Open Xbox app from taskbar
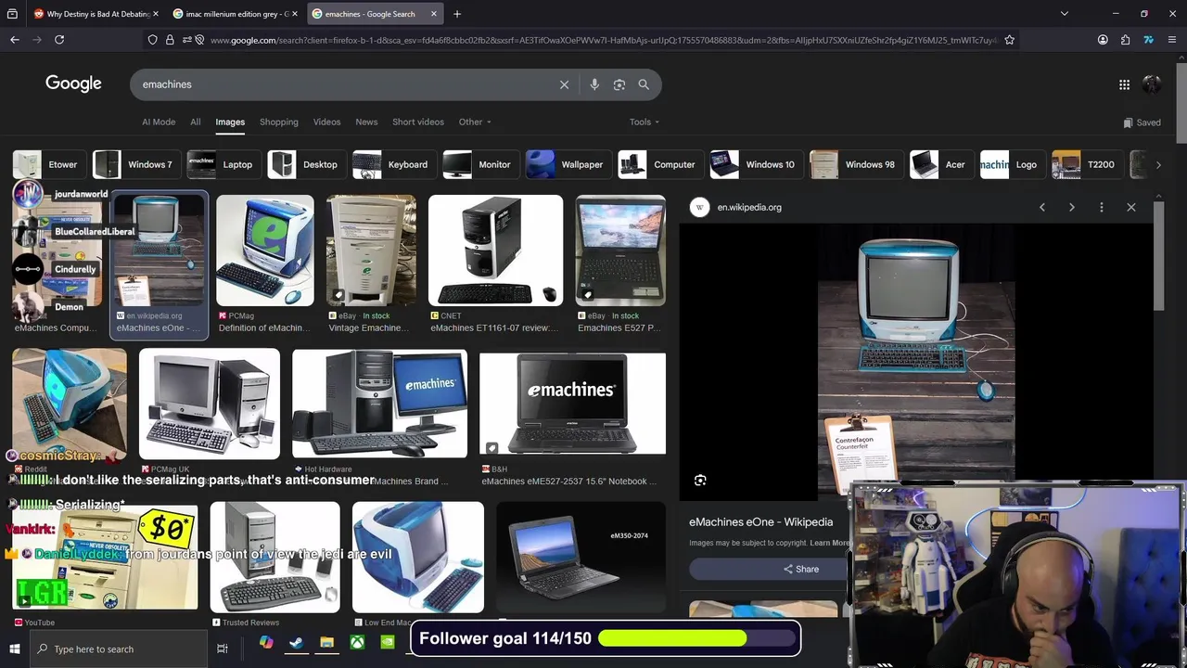The image size is (1187, 668). [357, 643]
